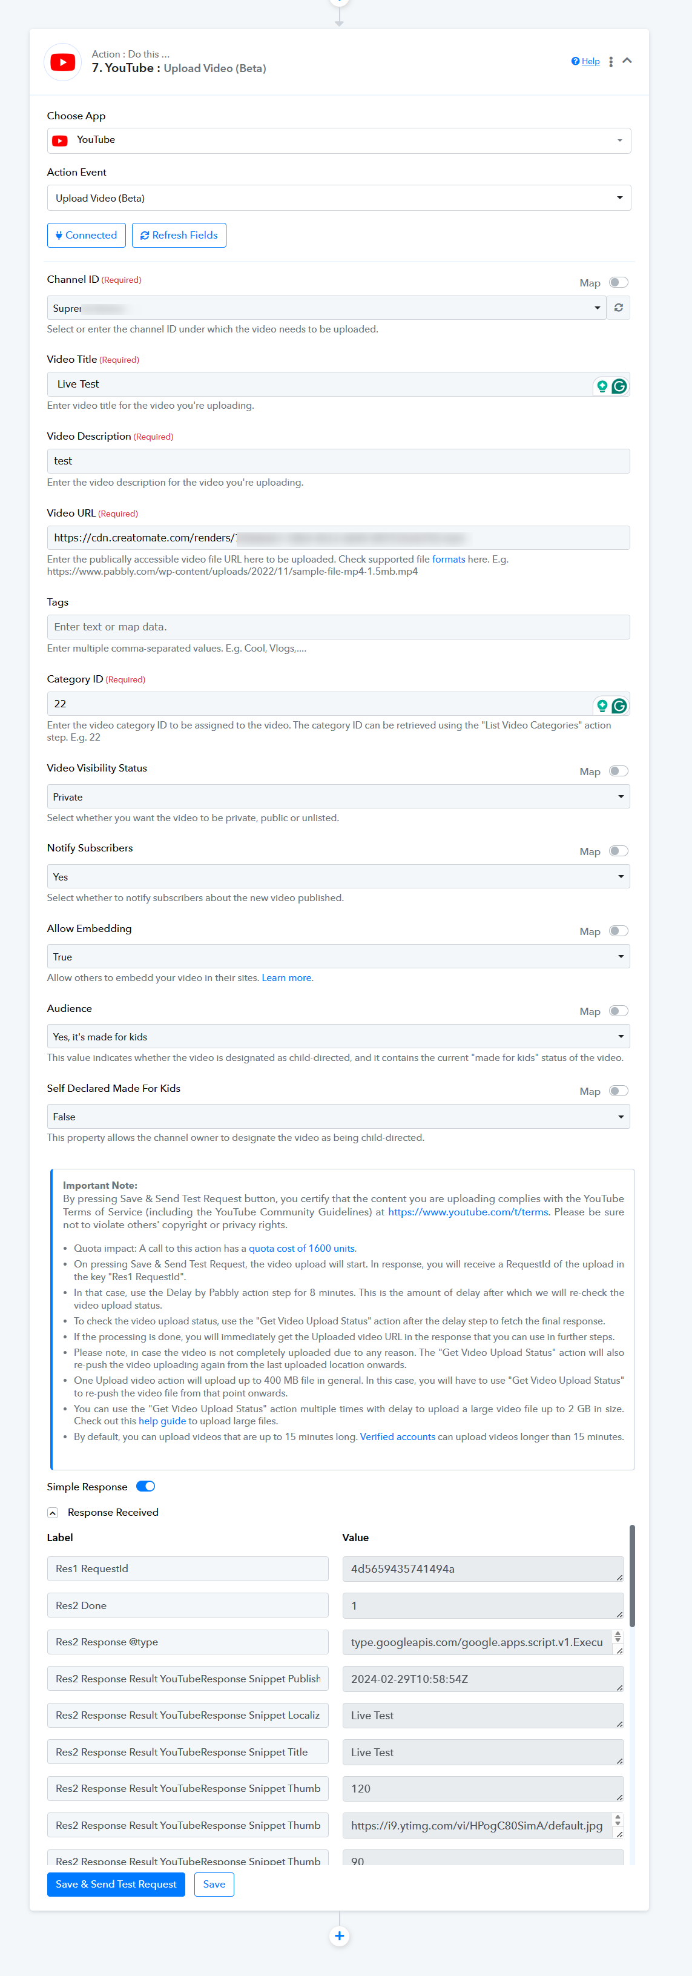Open the quota cost of 1600 units link
This screenshot has height=1976, width=692.
click(x=302, y=1249)
